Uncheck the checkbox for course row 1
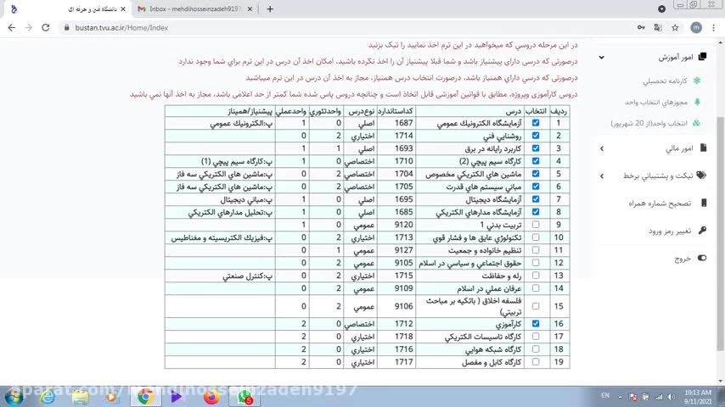The image size is (725, 407). [535, 123]
